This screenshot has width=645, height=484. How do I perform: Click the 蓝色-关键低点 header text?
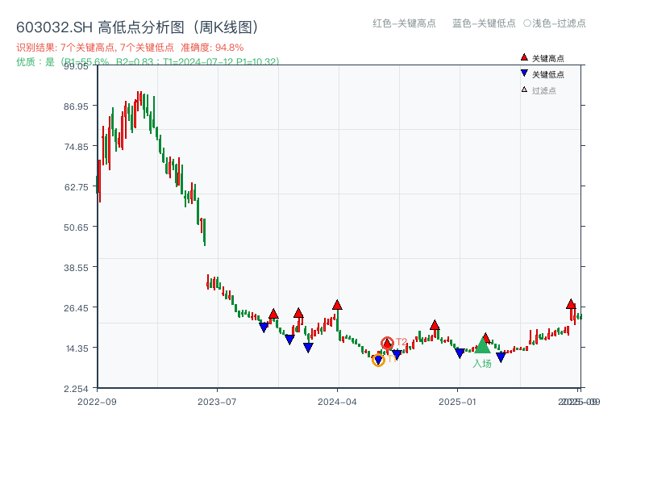pyautogui.click(x=484, y=23)
